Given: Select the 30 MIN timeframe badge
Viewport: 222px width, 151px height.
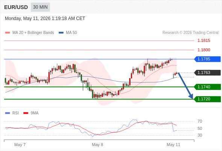Looking at the screenshot, I should [x=40, y=7].
